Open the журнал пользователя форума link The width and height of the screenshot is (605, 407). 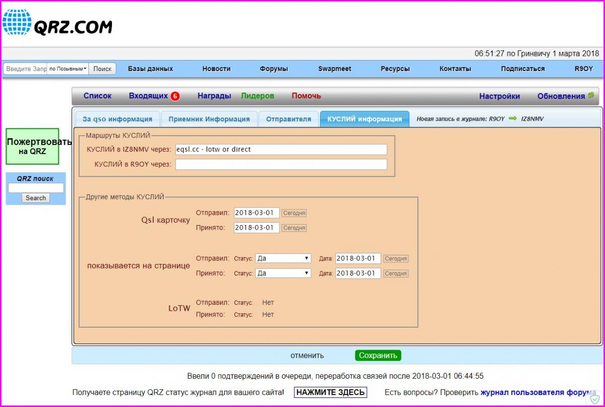pos(538,392)
